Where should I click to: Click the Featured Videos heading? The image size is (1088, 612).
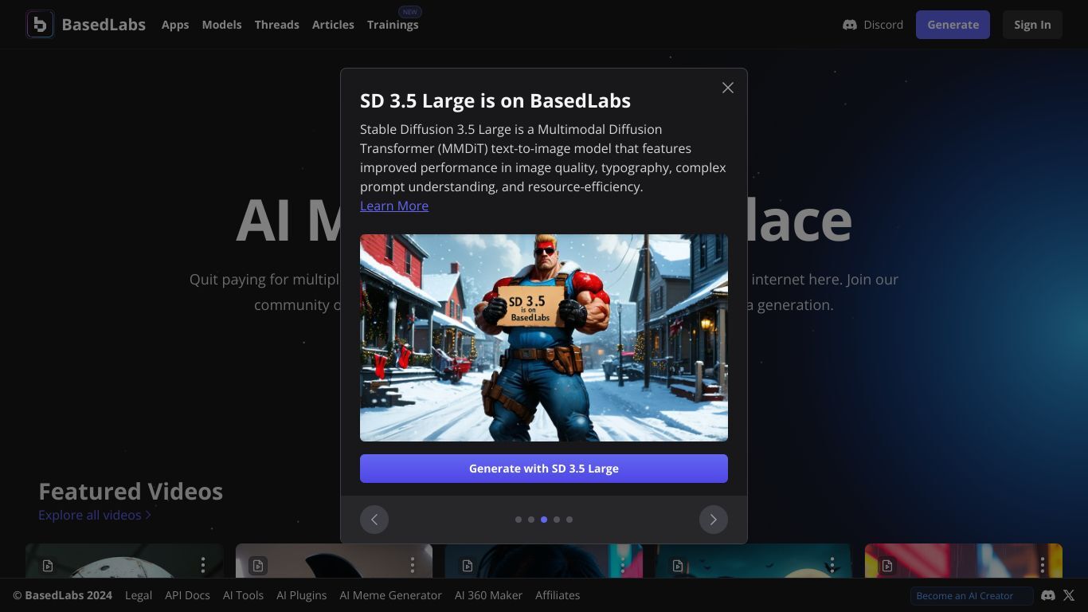(x=131, y=491)
